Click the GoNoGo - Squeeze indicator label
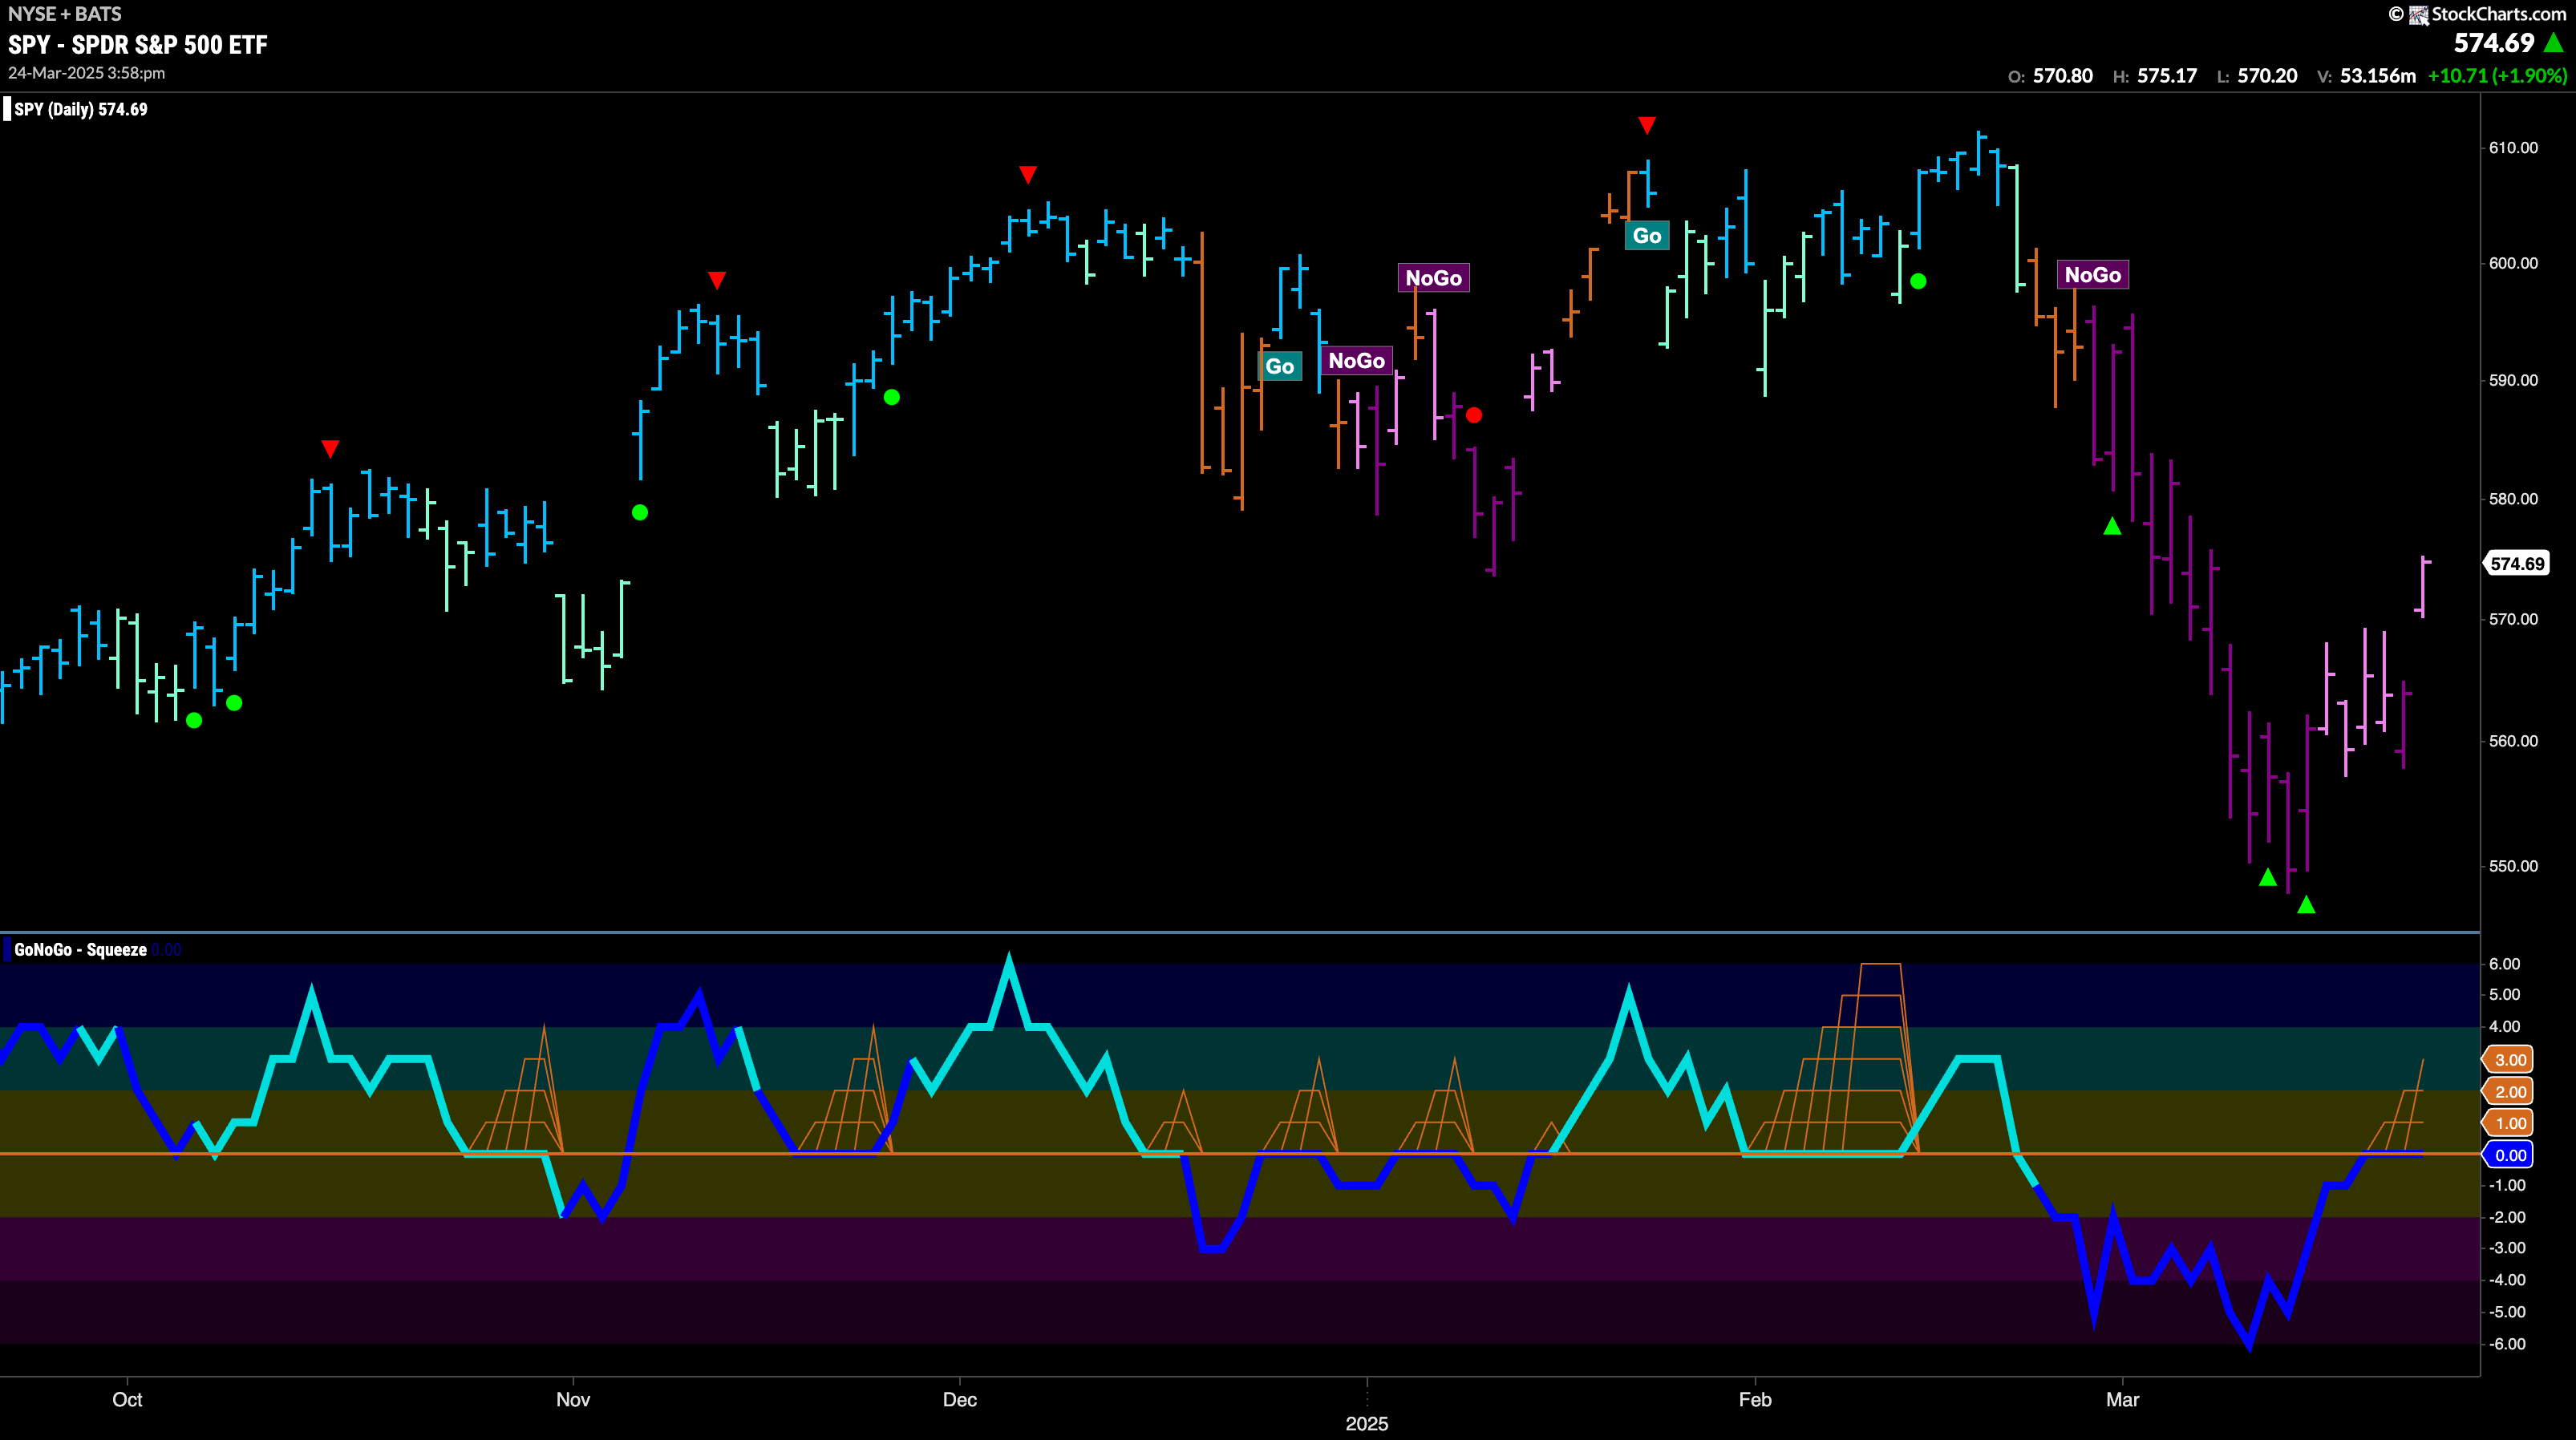 point(80,950)
